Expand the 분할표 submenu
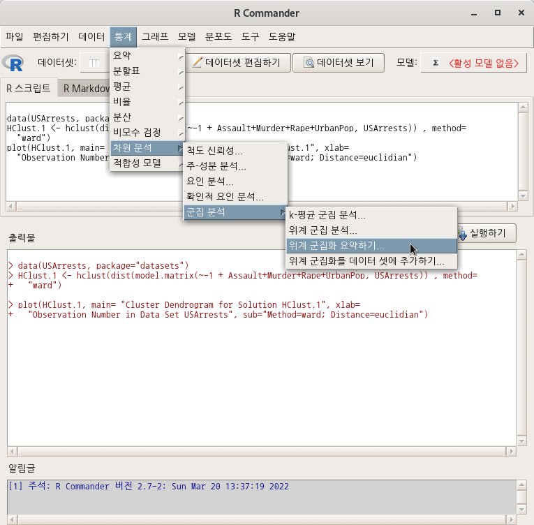534x525 pixels. click(147, 71)
